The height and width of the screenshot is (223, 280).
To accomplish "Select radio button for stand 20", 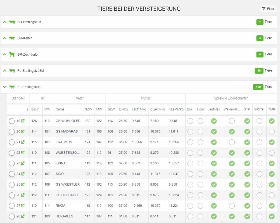I will pyautogui.click(x=12, y=132).
